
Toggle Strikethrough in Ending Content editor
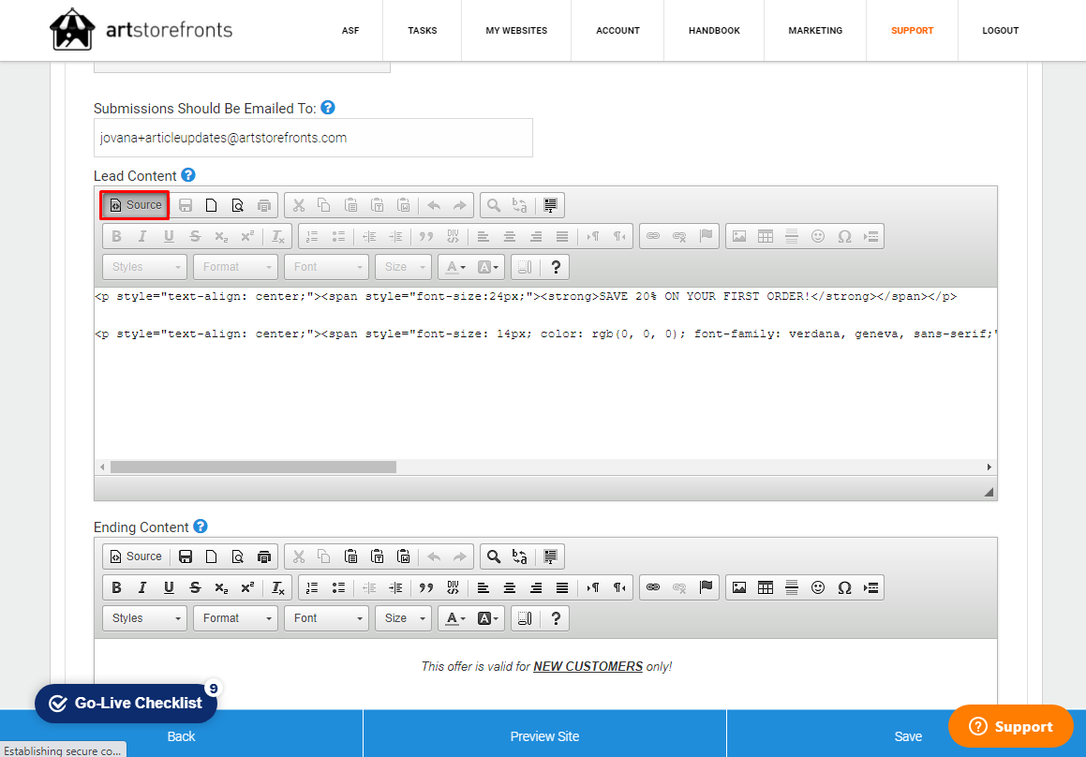coord(195,587)
